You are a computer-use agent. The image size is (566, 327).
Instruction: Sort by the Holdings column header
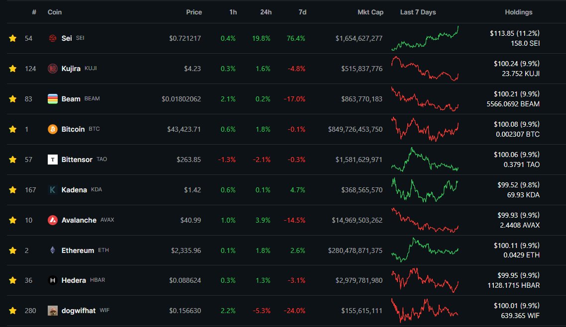click(x=518, y=12)
